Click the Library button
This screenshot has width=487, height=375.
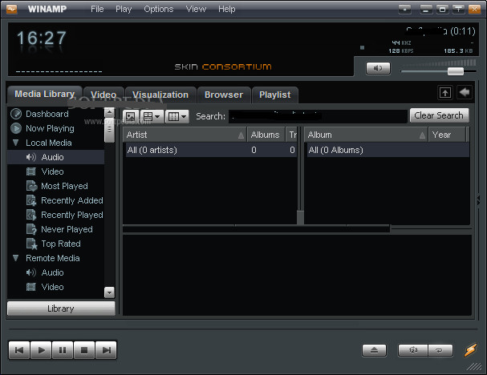click(x=61, y=308)
